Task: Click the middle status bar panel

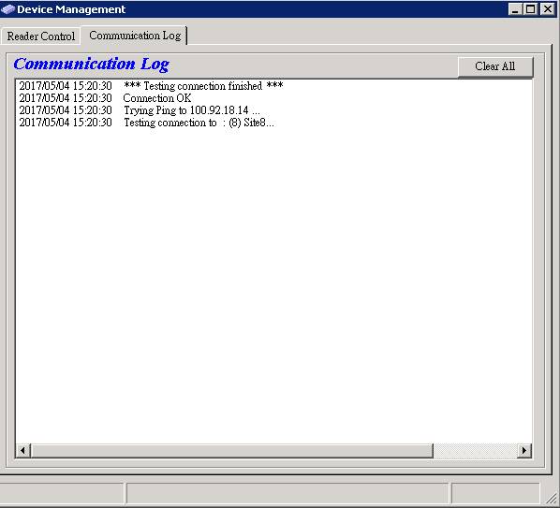Action: [x=287, y=494]
